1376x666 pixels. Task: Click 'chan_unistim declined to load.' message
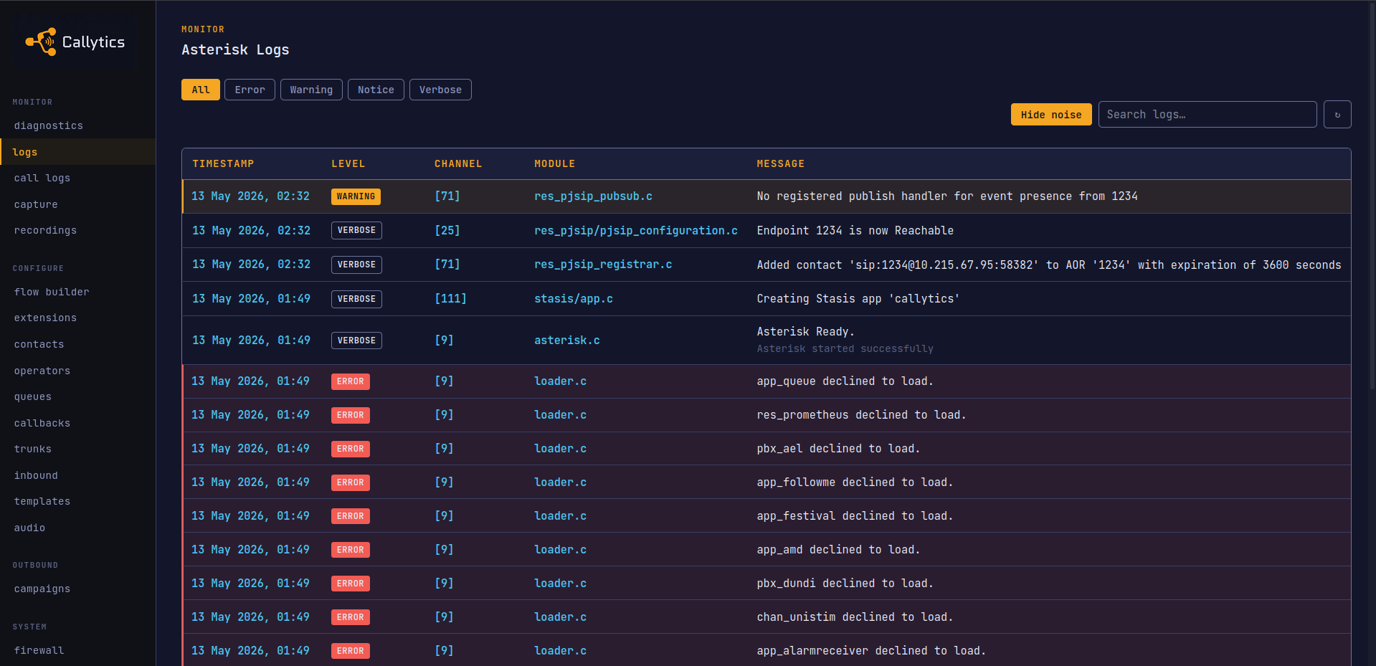tap(855, 617)
